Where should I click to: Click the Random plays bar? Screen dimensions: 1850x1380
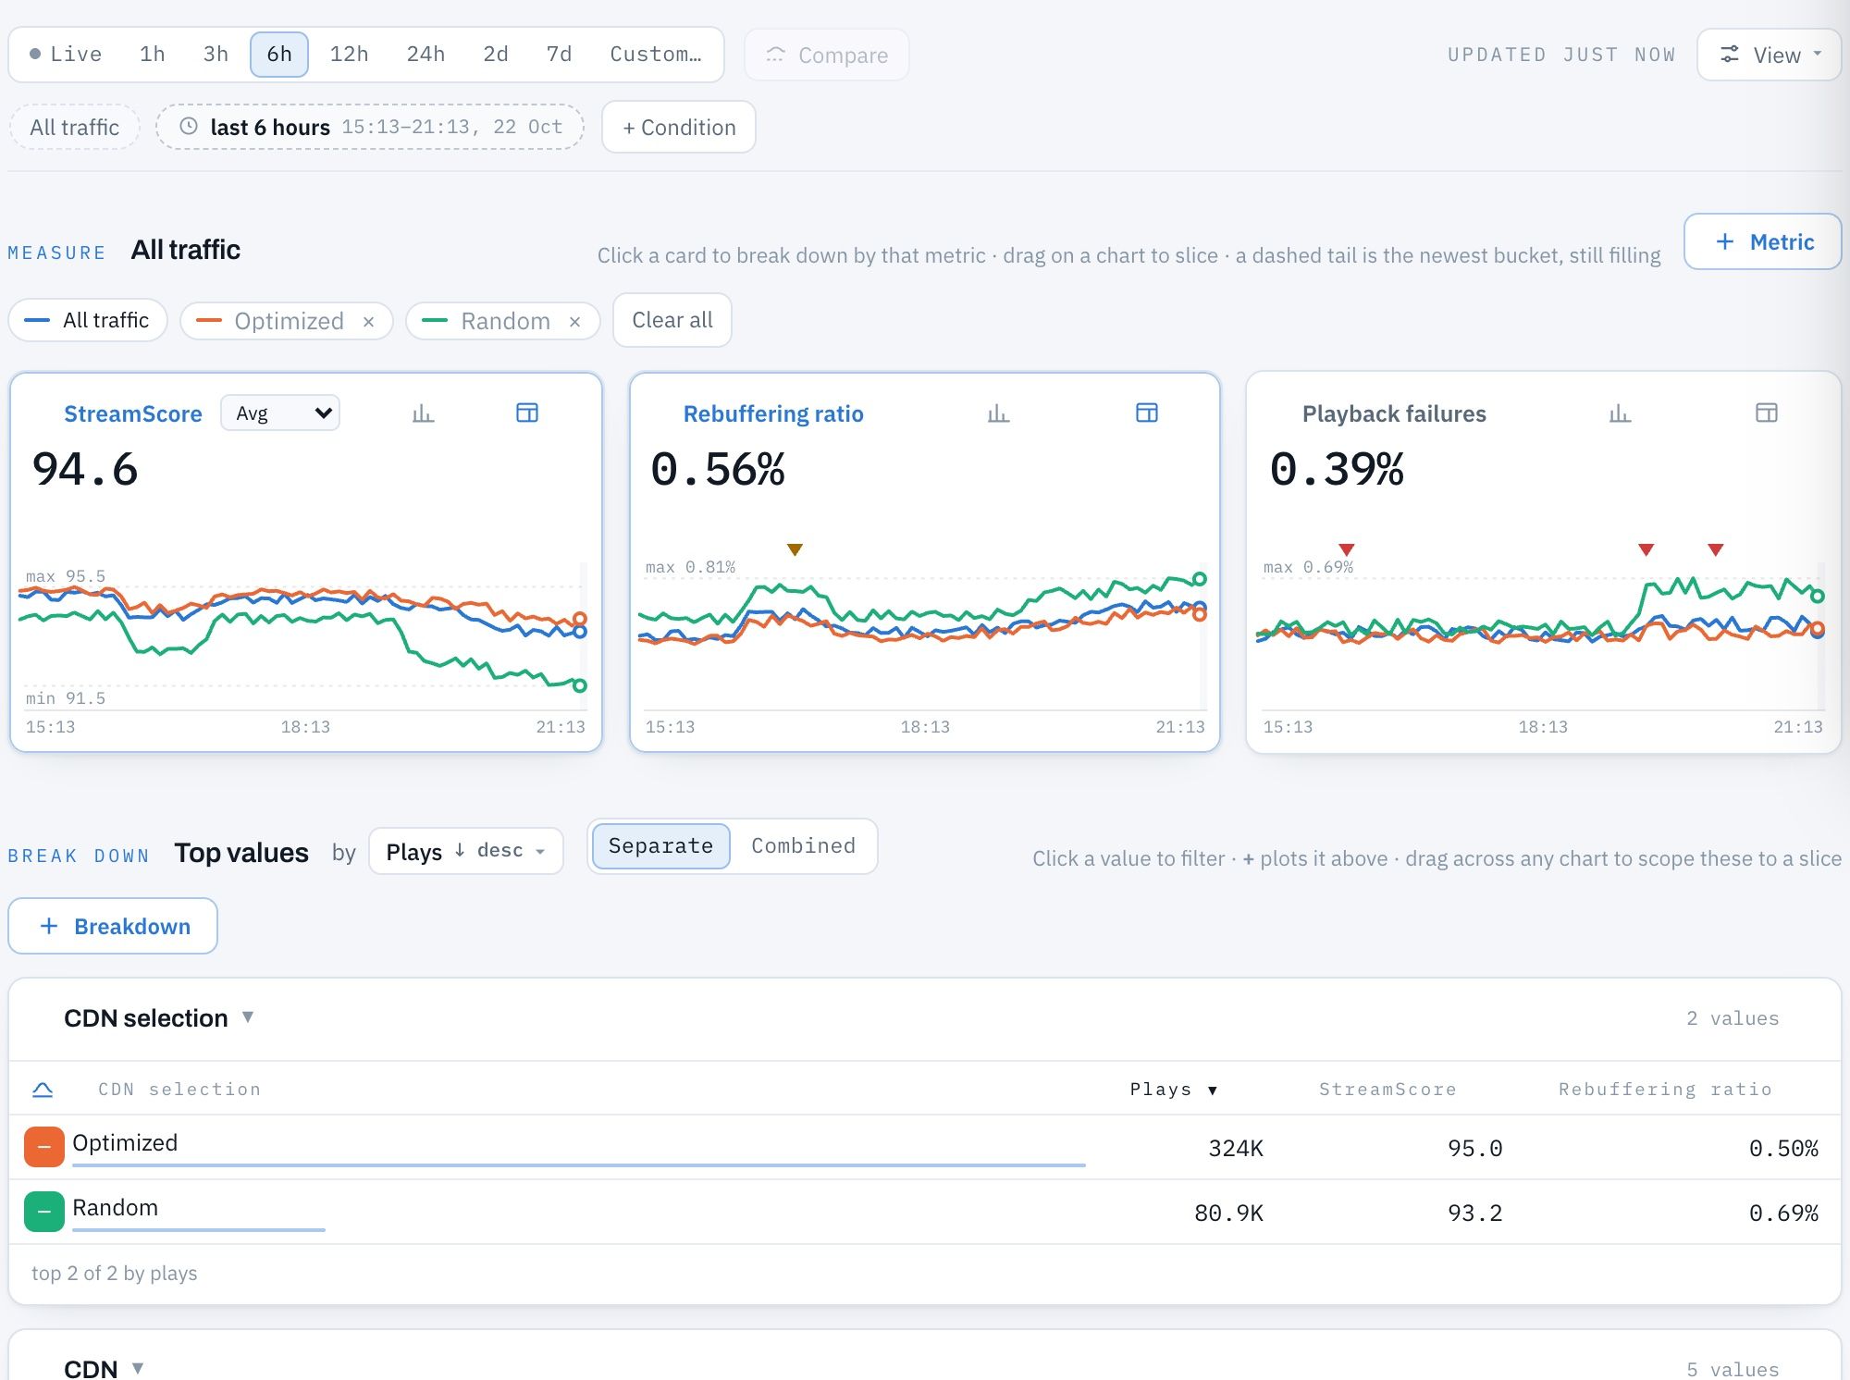pyautogui.click(x=199, y=1230)
